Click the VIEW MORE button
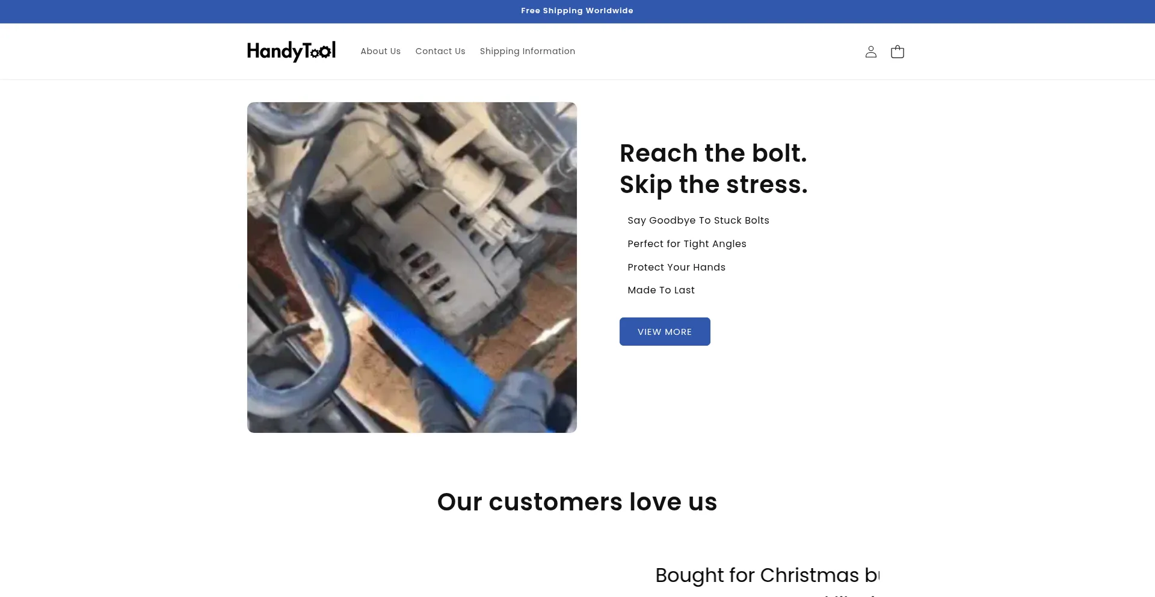Screen dimensions: 1155x597 (x=665, y=331)
